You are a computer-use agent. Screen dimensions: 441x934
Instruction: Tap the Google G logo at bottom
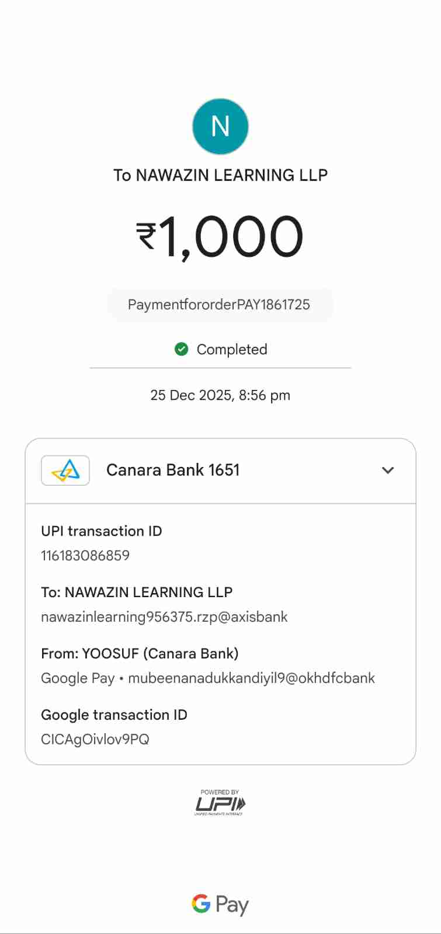[x=201, y=904]
